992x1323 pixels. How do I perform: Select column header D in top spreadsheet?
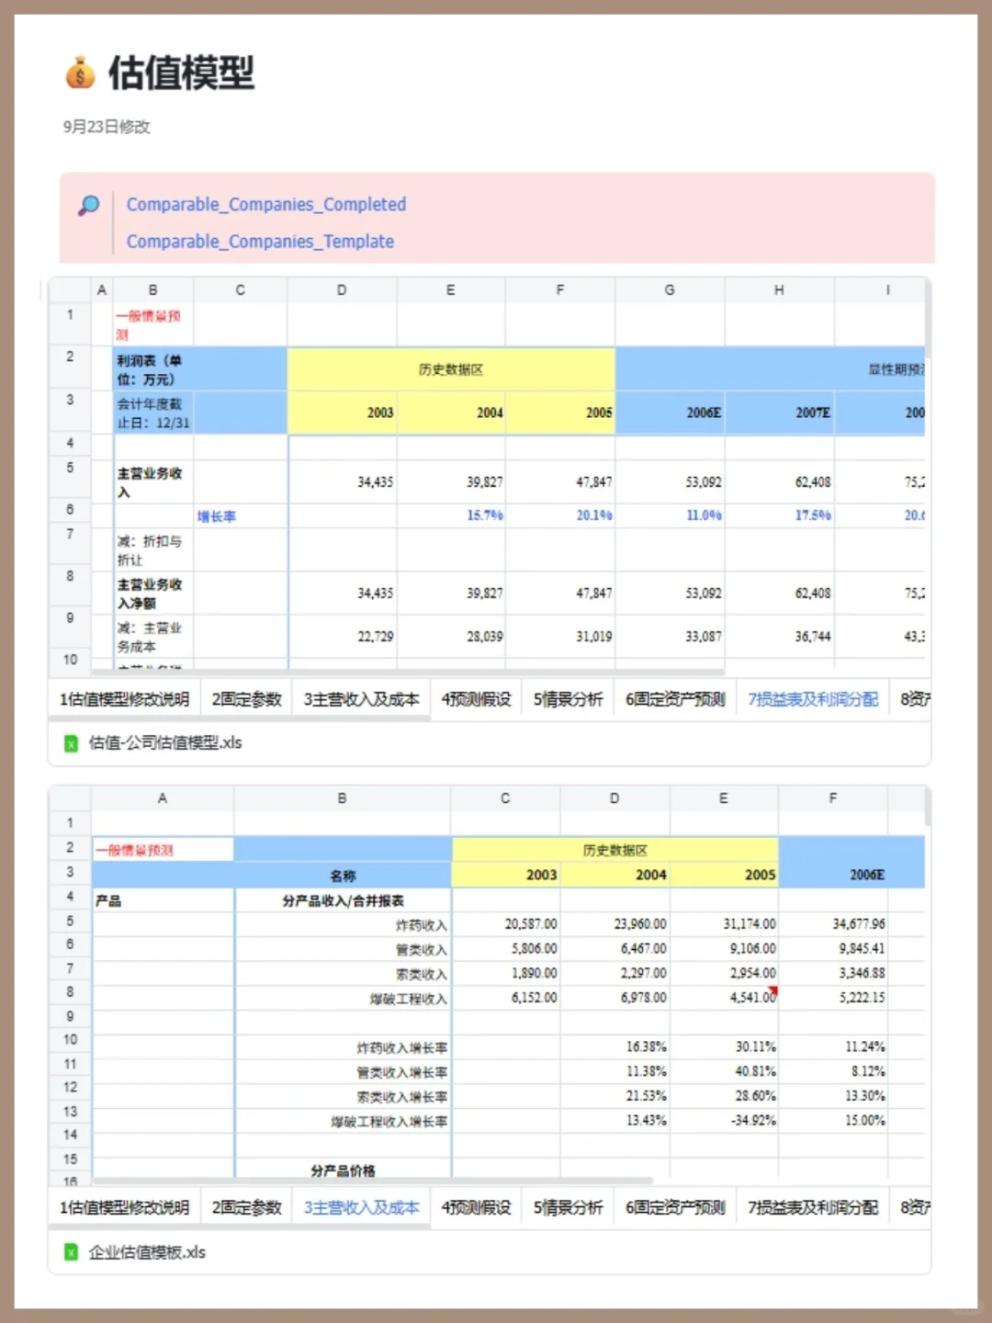pyautogui.click(x=341, y=288)
